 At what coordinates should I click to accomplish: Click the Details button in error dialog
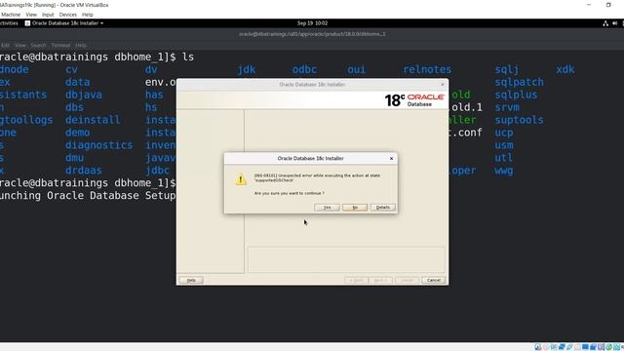tap(383, 208)
